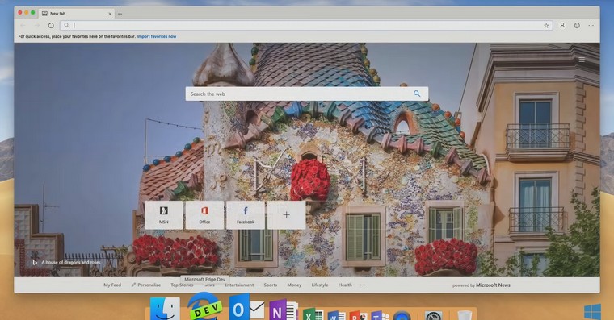The image size is (614, 320).
Task: Launch Microsoft Edge Dev from the dock
Action: pos(204,307)
